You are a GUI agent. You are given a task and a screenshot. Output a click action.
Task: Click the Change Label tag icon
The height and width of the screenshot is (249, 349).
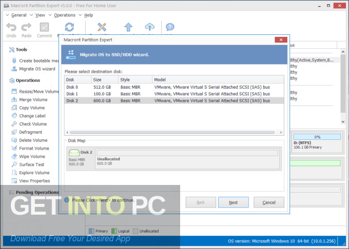(x=14, y=115)
